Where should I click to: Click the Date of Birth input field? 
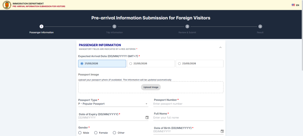pos(186,131)
